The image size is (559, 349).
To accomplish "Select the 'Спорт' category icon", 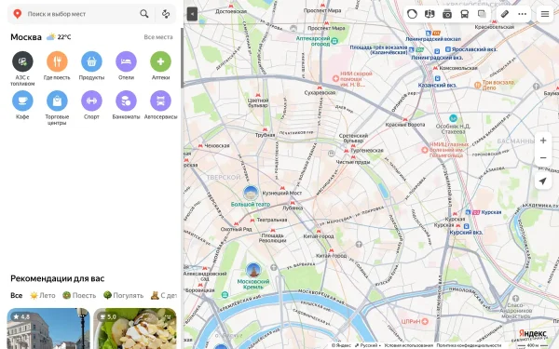I will (91, 101).
